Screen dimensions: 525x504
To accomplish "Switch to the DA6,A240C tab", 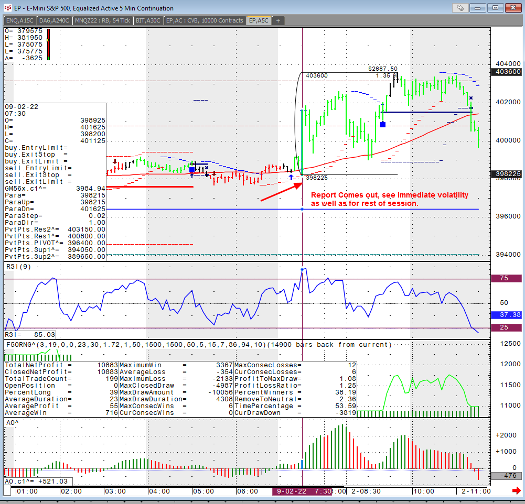I will (x=55, y=20).
